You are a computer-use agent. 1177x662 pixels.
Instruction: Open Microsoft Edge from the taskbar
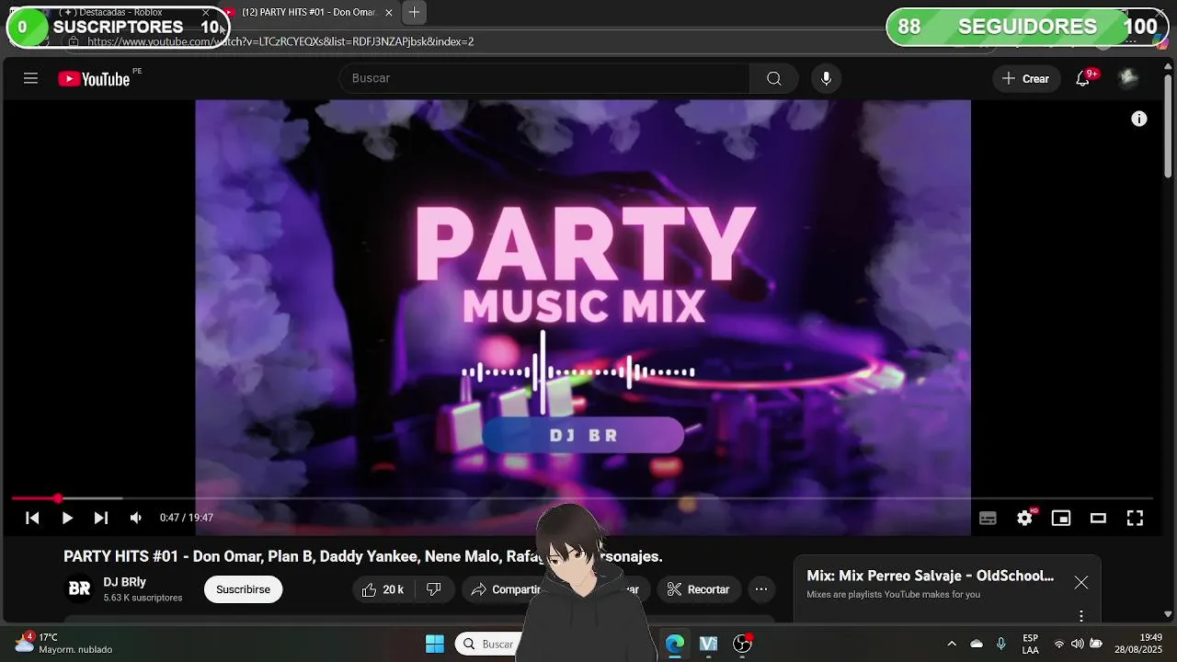(x=675, y=644)
